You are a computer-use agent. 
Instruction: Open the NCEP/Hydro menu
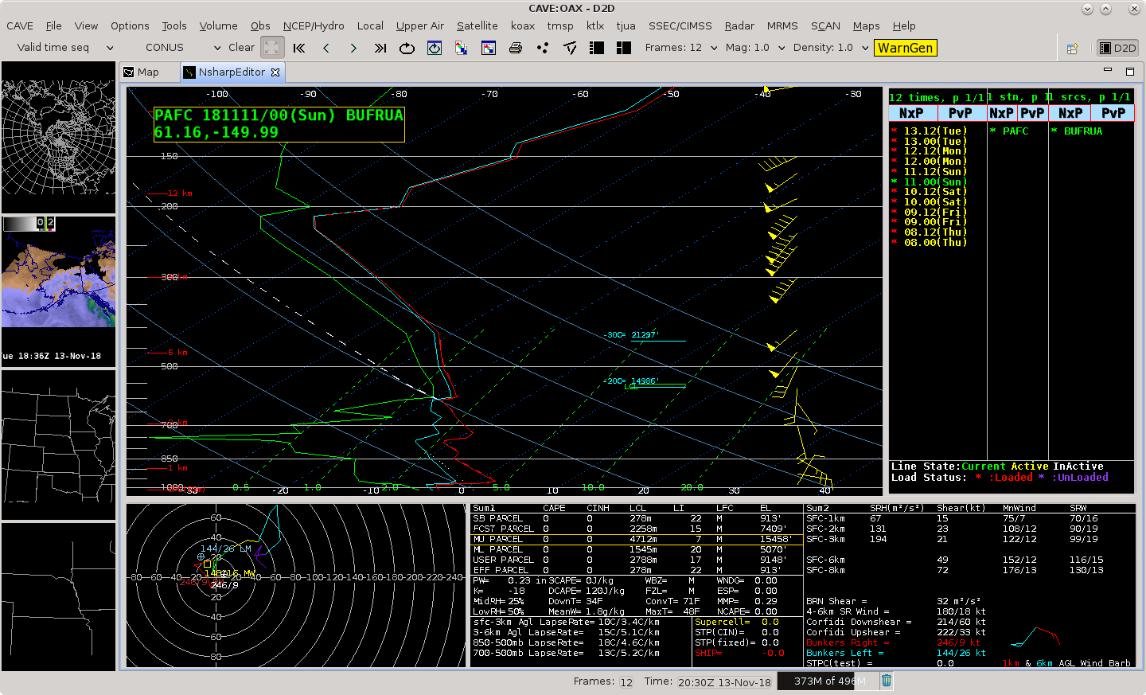[314, 25]
